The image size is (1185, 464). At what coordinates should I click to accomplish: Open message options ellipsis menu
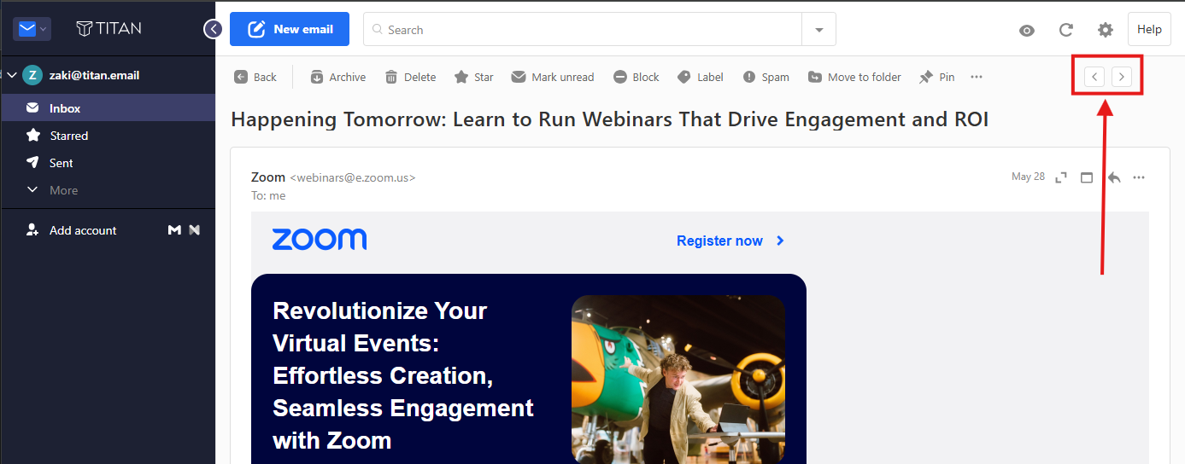tap(1138, 177)
